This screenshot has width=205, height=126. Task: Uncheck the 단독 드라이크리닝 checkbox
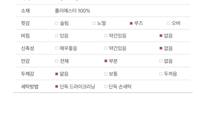(x=57, y=86)
